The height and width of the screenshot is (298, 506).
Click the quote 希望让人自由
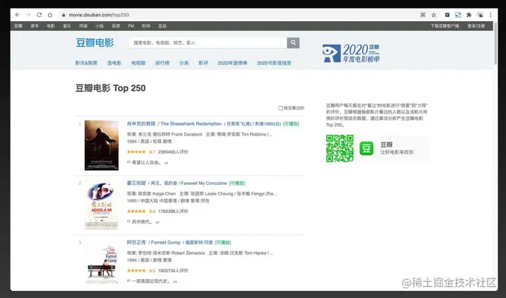coord(147,162)
